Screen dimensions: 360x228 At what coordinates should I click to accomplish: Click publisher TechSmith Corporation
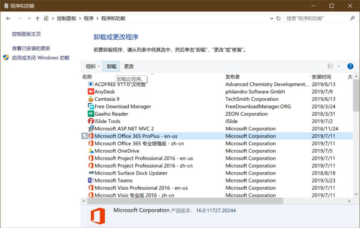tap(252, 99)
